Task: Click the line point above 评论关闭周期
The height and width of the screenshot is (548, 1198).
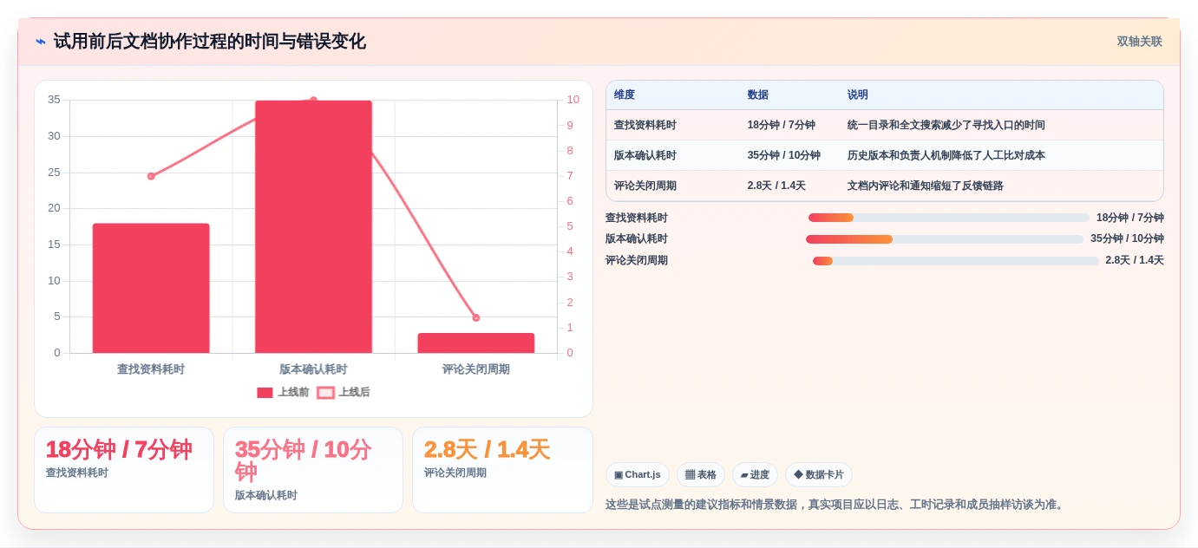Action: point(475,317)
